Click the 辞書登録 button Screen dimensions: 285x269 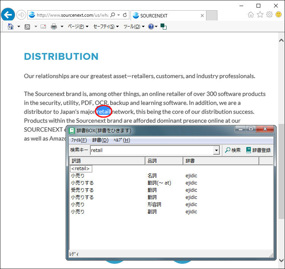pos(258,150)
